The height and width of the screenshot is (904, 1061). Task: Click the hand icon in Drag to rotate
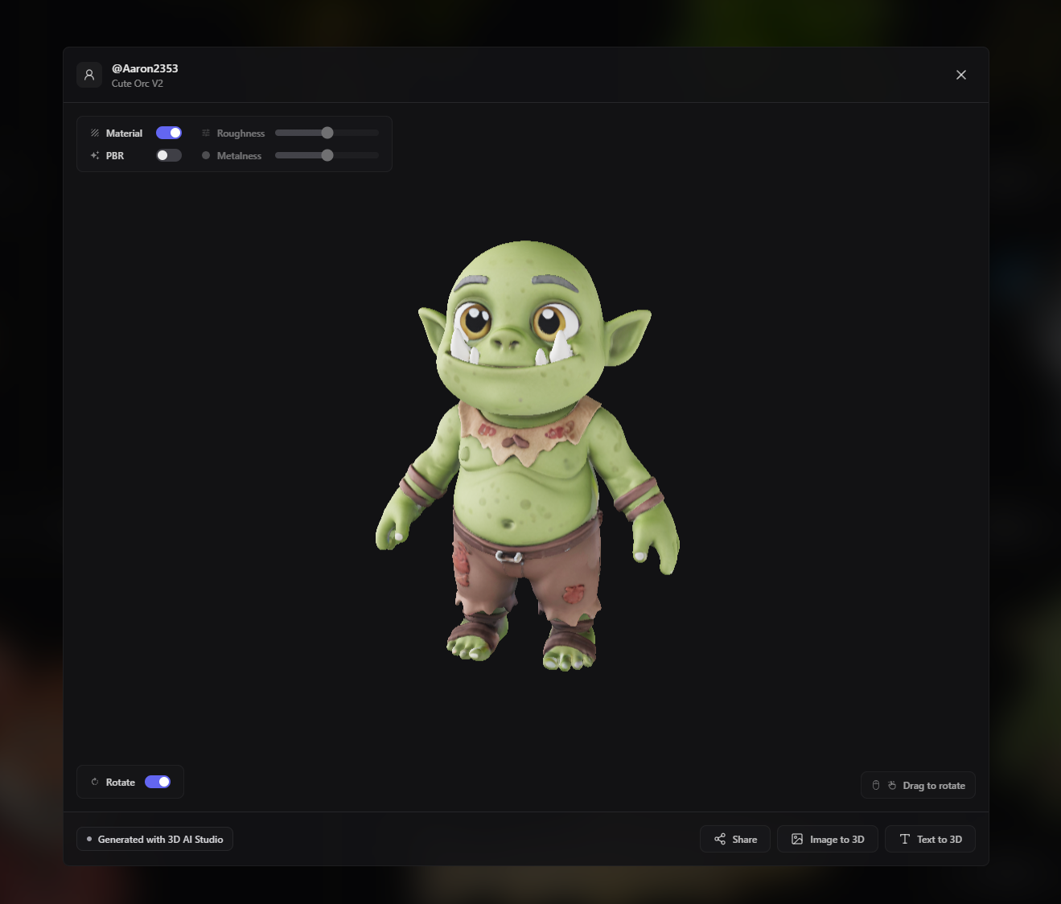click(x=891, y=785)
